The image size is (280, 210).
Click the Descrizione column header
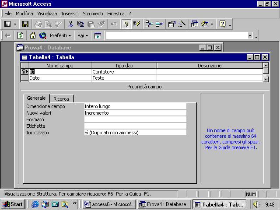210,66
